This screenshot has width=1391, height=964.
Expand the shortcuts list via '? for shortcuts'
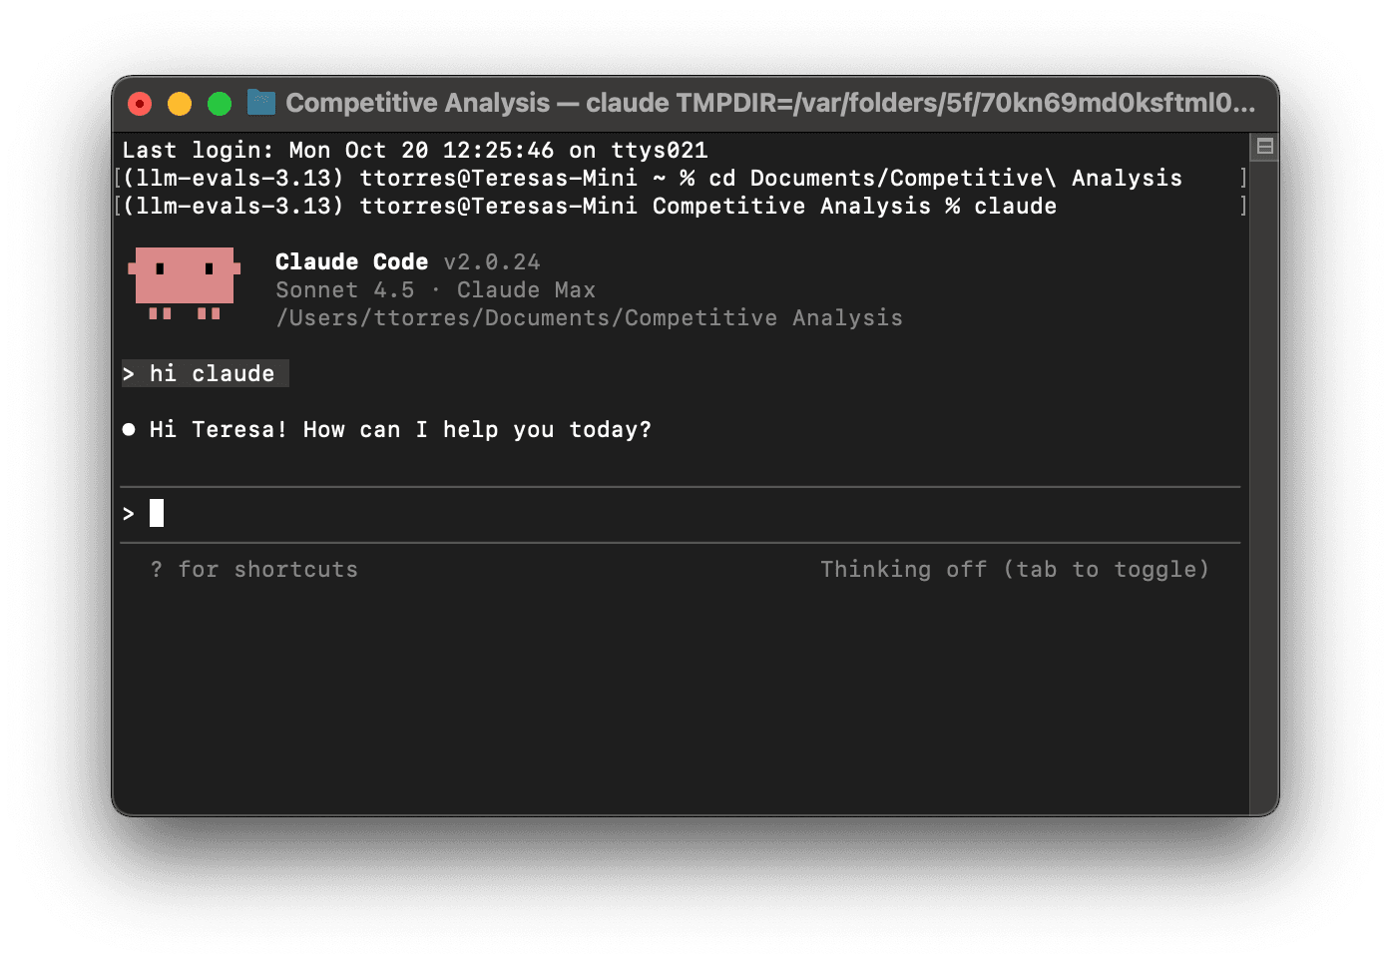tap(254, 569)
